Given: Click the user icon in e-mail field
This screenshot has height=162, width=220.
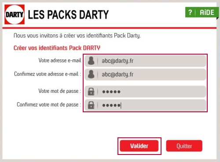Looking at the screenshot, I should (91, 61).
